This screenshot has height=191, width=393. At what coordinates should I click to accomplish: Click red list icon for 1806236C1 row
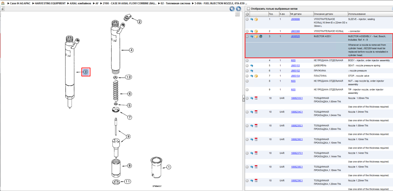pos(256,139)
